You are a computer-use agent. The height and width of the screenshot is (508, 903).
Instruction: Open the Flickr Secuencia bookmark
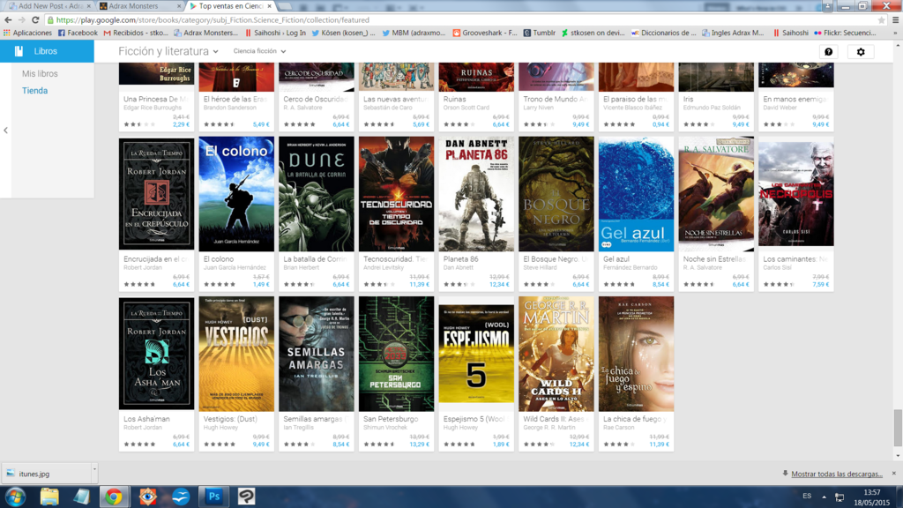[x=845, y=33]
